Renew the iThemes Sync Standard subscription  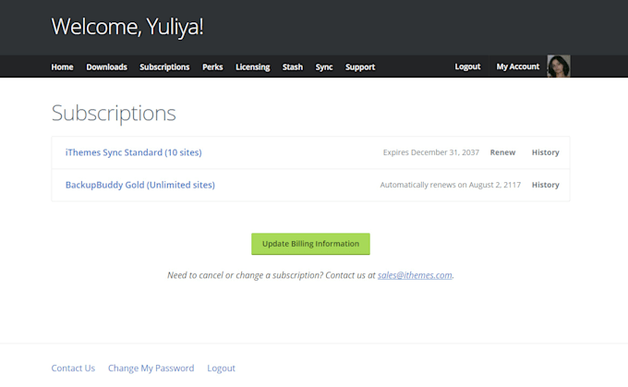[502, 152]
